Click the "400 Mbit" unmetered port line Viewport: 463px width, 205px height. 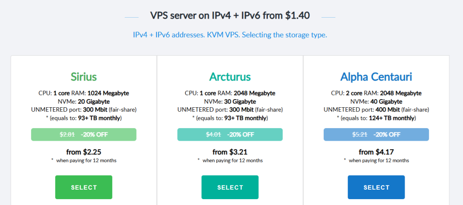click(x=376, y=110)
